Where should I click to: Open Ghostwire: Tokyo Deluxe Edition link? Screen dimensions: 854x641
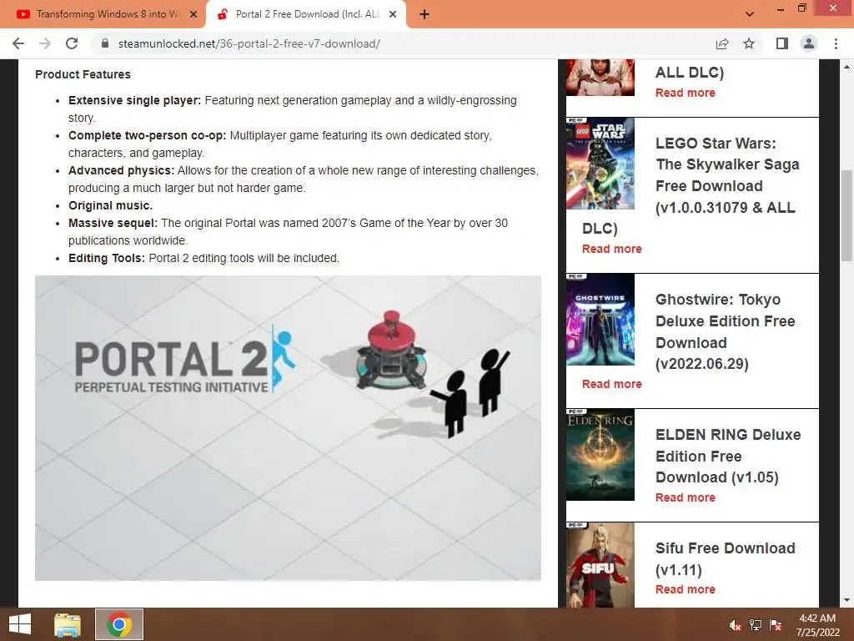point(725,331)
